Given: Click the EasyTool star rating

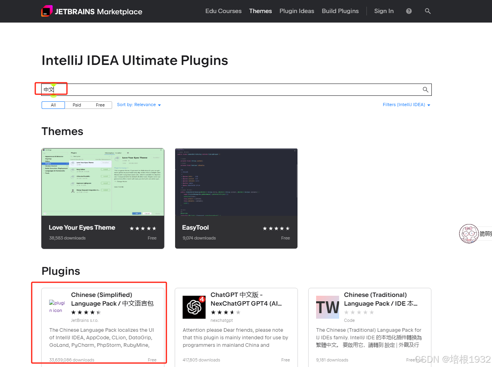Looking at the screenshot, I should point(277,228).
